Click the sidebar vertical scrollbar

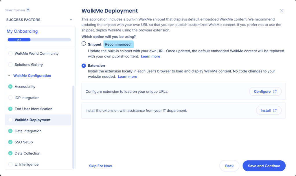(73, 127)
